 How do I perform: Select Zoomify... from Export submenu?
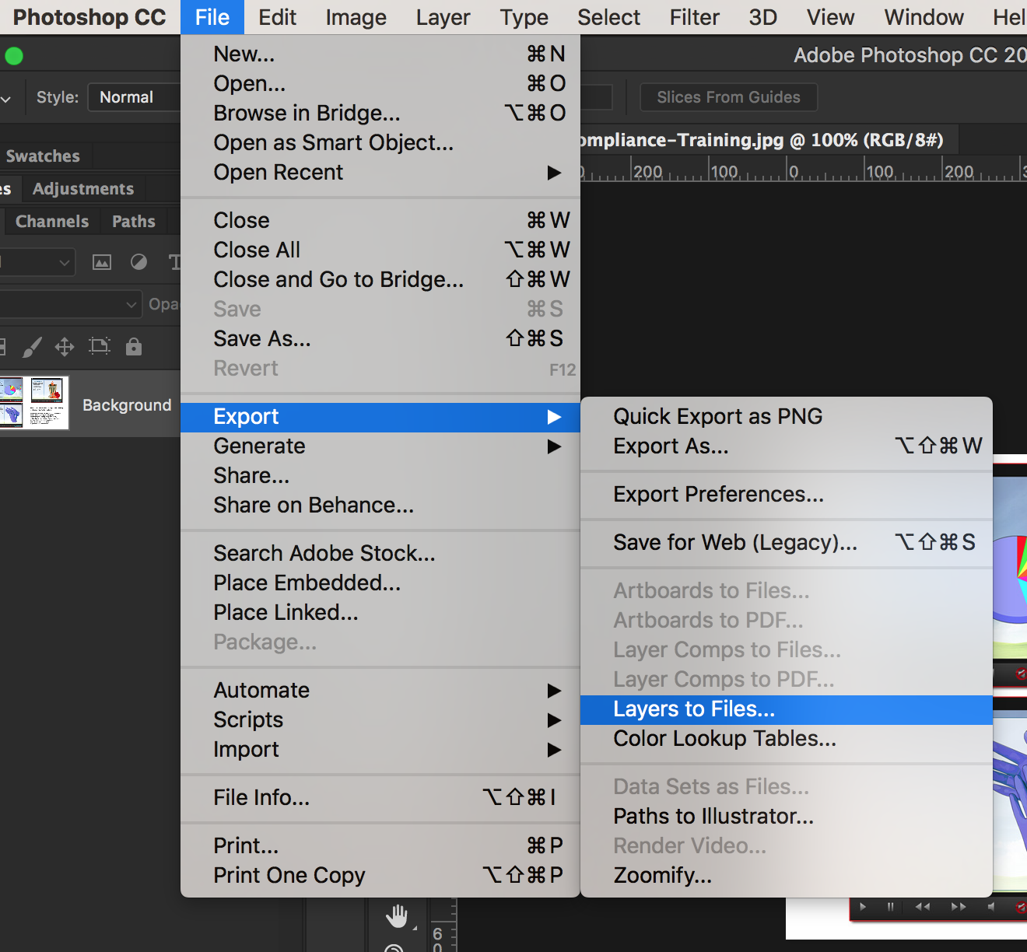tap(787, 876)
